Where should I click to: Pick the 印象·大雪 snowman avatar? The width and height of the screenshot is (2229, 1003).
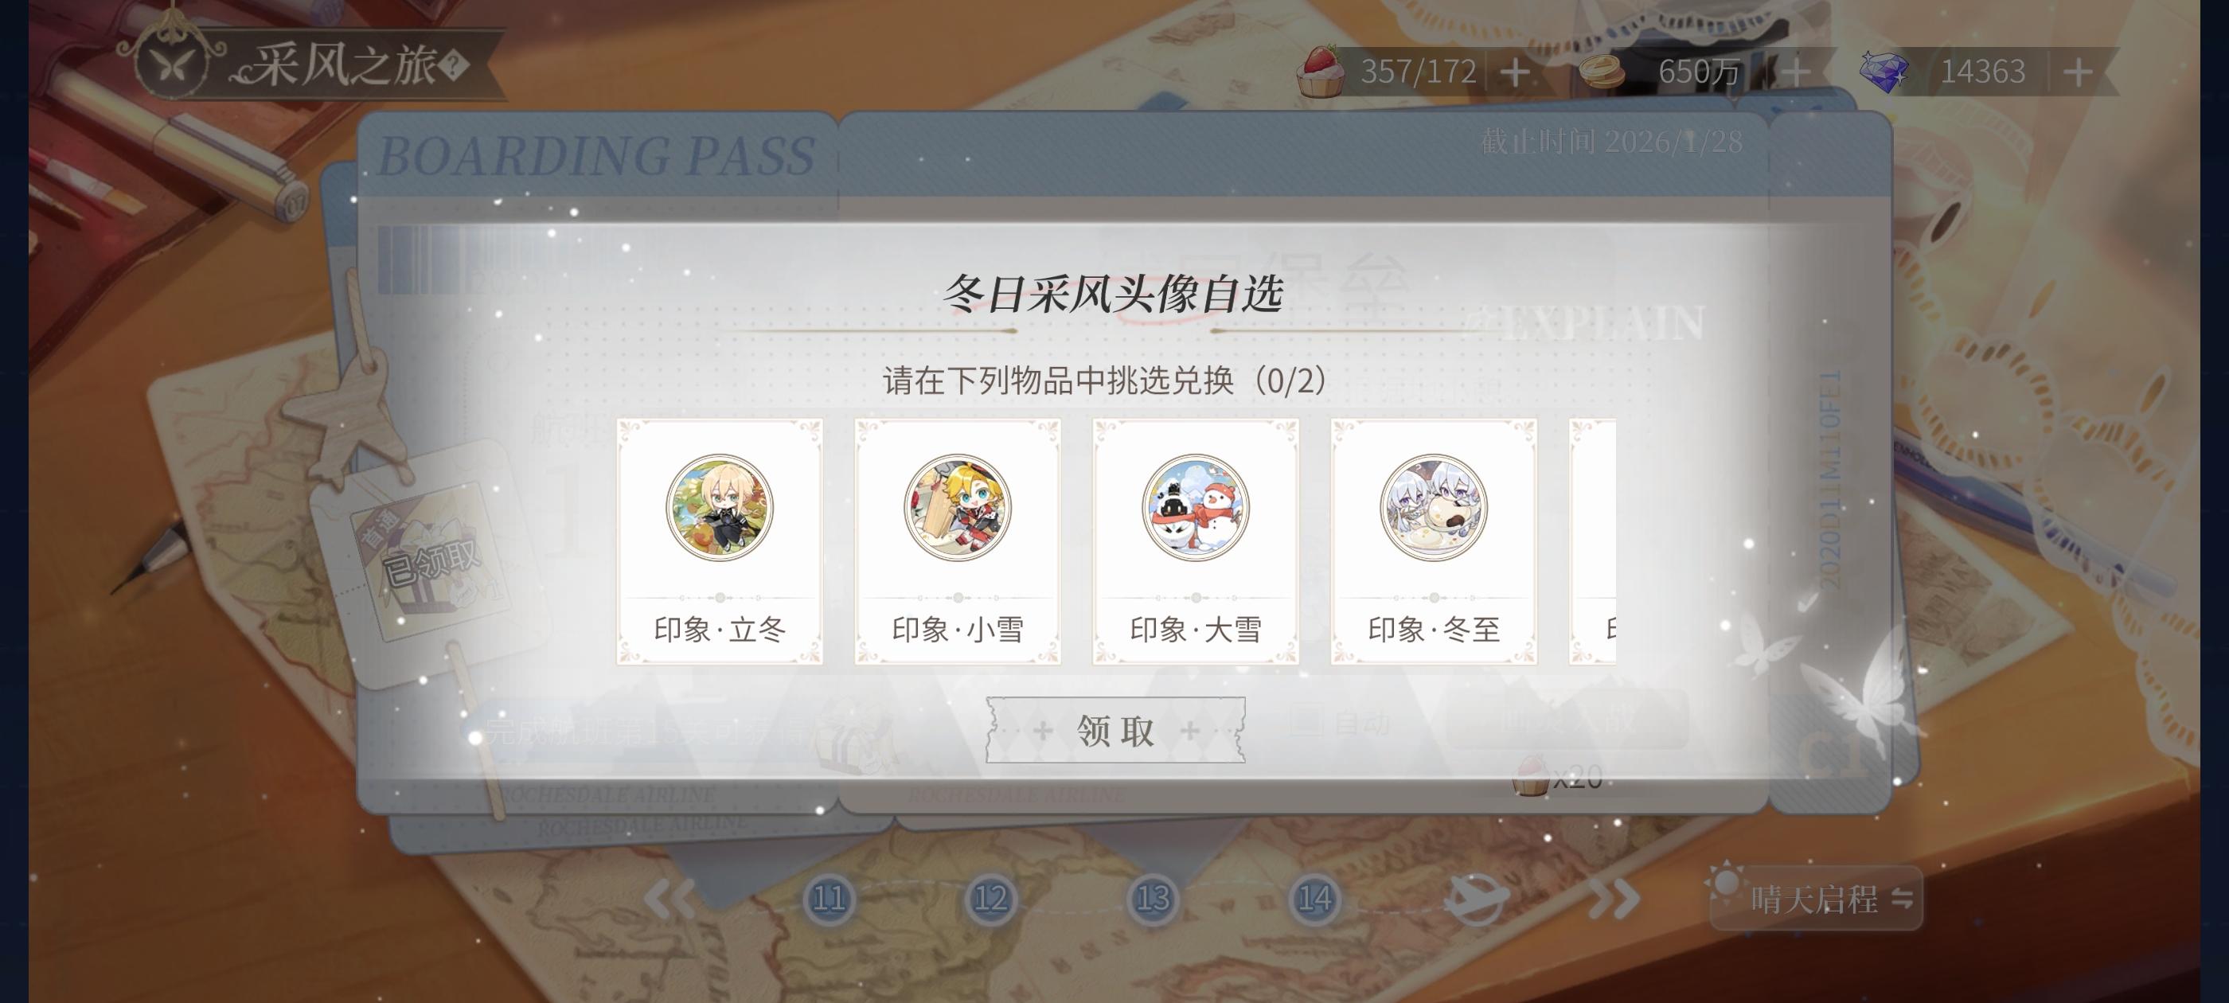click(1195, 508)
